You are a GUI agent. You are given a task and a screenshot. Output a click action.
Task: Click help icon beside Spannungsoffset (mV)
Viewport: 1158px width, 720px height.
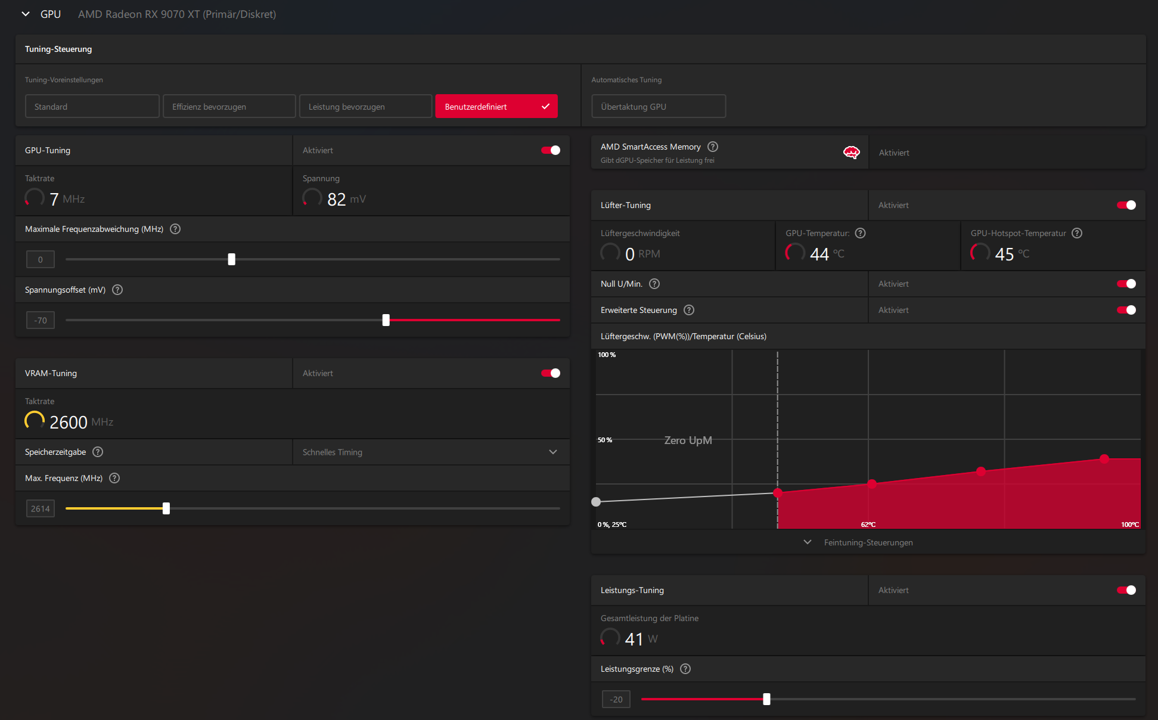tap(117, 290)
